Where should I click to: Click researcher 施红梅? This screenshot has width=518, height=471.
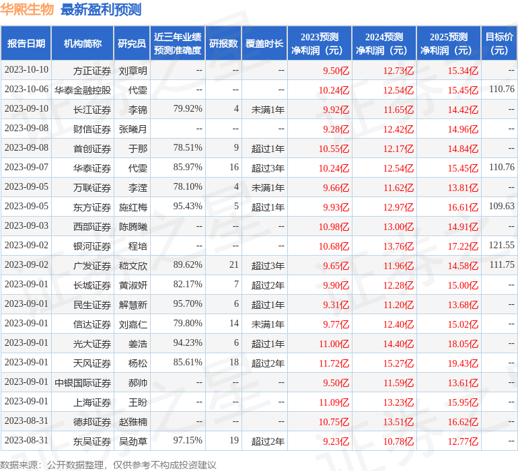[133, 207]
